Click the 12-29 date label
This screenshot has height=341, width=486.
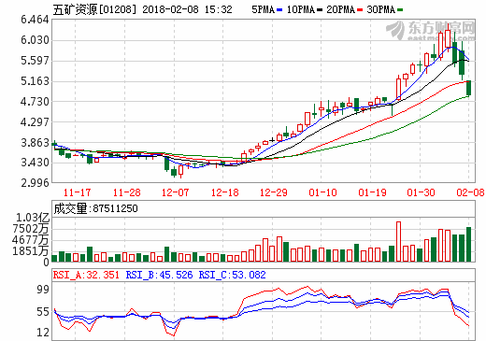pyautogui.click(x=274, y=192)
